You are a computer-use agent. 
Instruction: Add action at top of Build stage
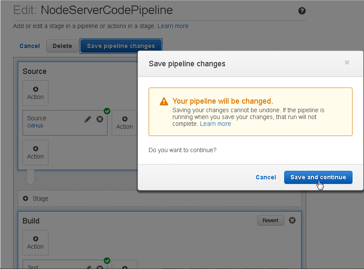(36, 243)
